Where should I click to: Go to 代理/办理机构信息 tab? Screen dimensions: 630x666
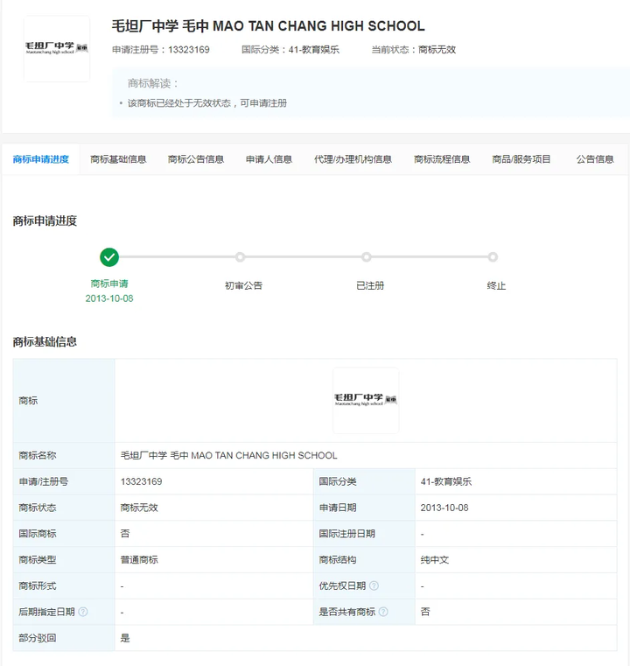(353, 159)
